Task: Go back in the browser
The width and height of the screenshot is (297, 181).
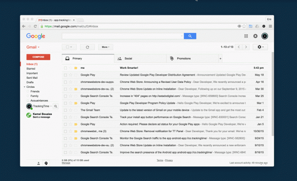Action: [x=24, y=26]
